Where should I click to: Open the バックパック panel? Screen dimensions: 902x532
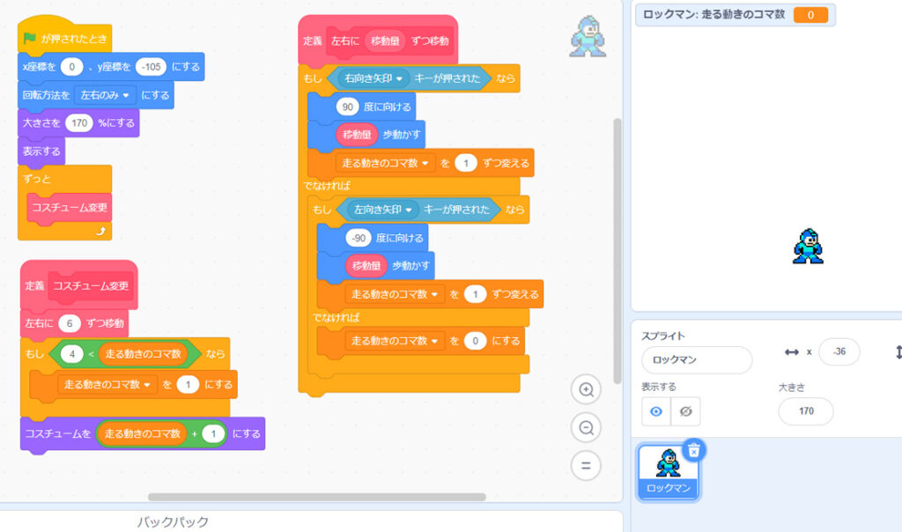click(x=173, y=521)
